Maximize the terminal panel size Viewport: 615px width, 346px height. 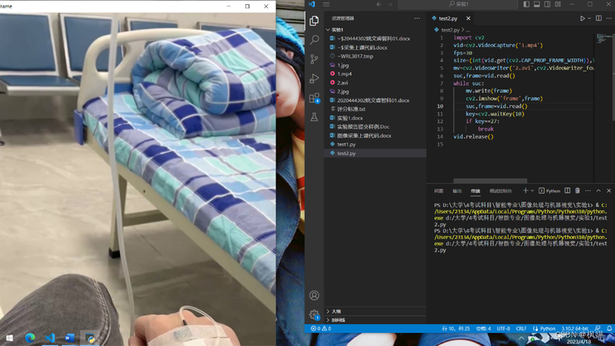(599, 191)
